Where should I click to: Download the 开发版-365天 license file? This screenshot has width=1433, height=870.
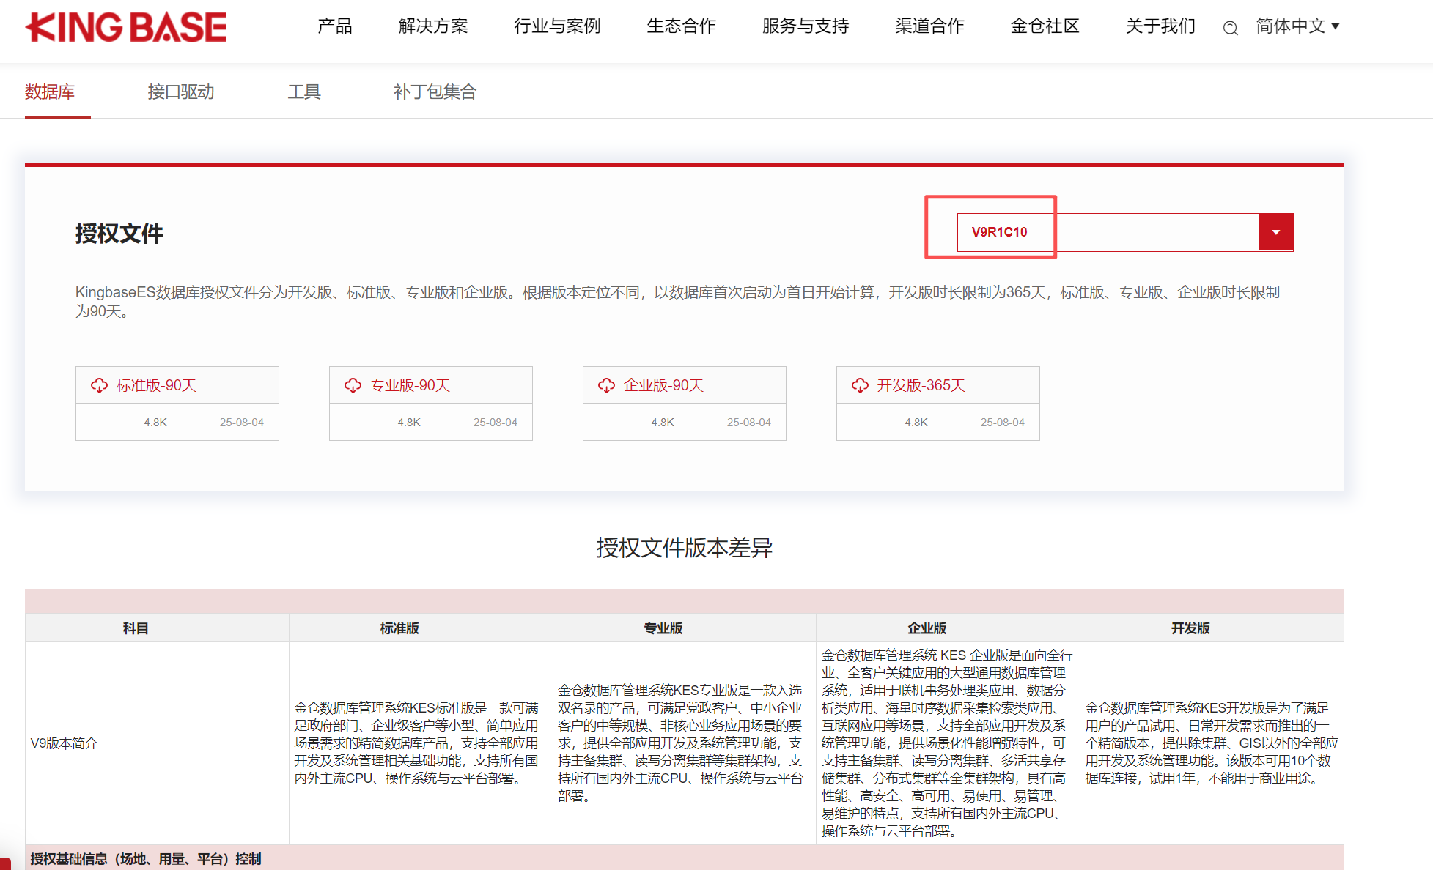click(x=921, y=385)
